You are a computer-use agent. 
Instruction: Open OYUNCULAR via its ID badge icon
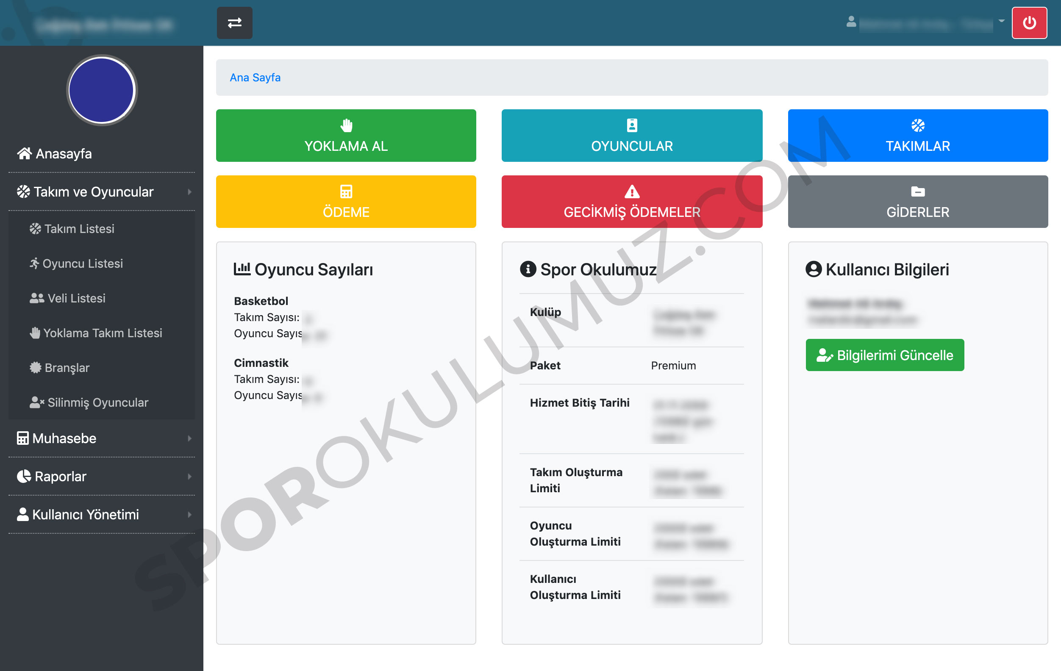tap(632, 125)
